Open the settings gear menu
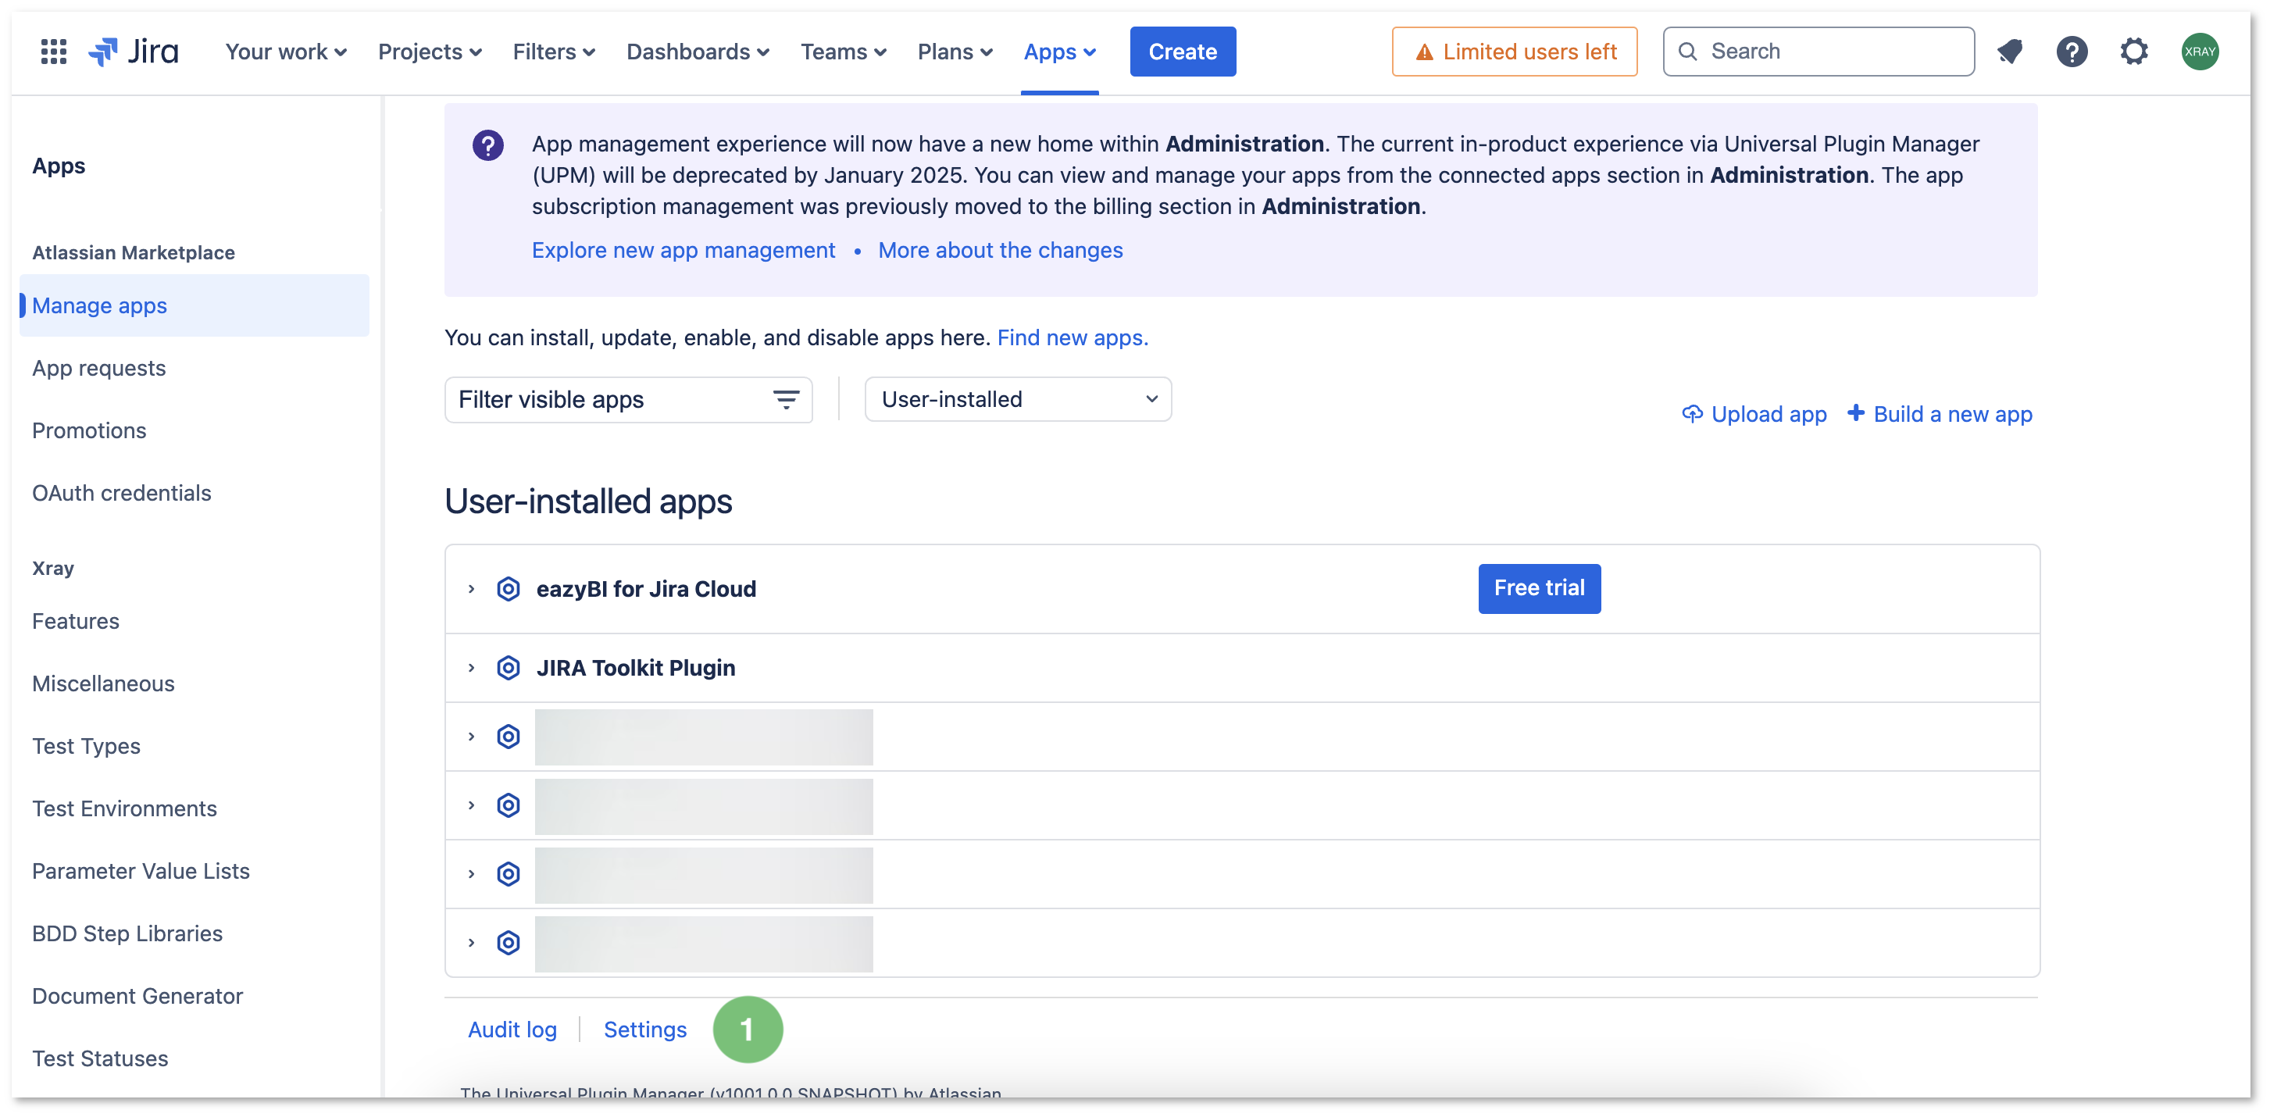 (x=2134, y=51)
